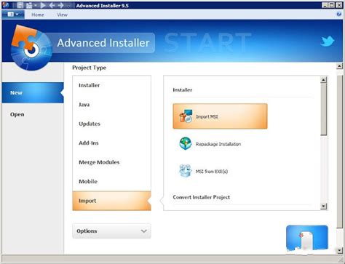This screenshot has height=264, width=345.
Task: Click the back arrow in title bar
Action: [52, 5]
